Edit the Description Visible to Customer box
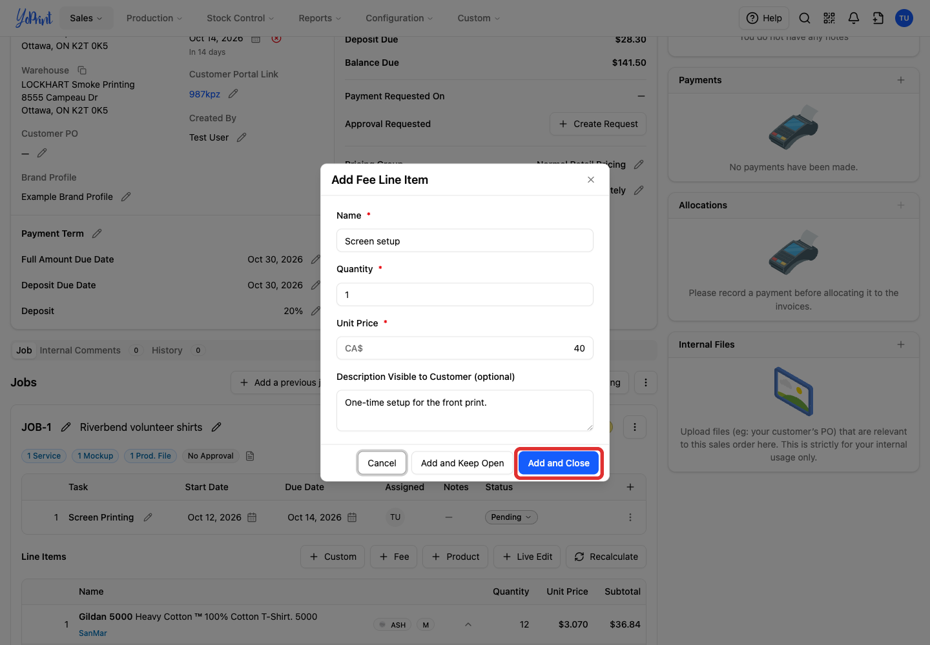The height and width of the screenshot is (645, 930). (x=465, y=410)
